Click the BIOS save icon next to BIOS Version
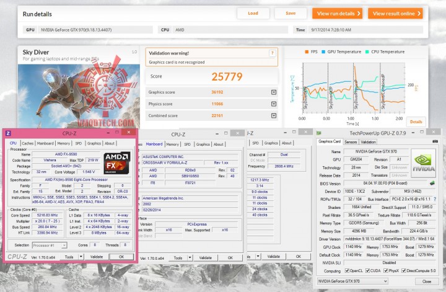Image resolution: width=446 pixels, height=292 pixels. [432, 183]
